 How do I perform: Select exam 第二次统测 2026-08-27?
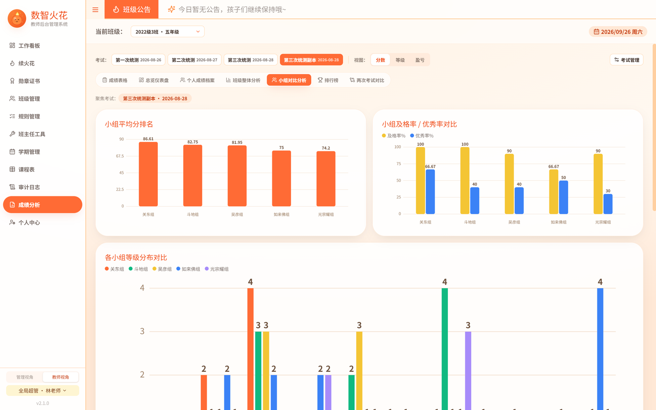coord(195,60)
